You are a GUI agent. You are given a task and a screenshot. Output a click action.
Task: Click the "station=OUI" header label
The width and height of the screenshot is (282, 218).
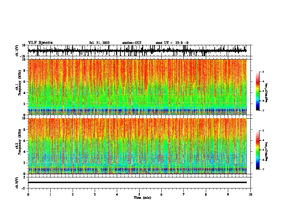click(x=132, y=43)
